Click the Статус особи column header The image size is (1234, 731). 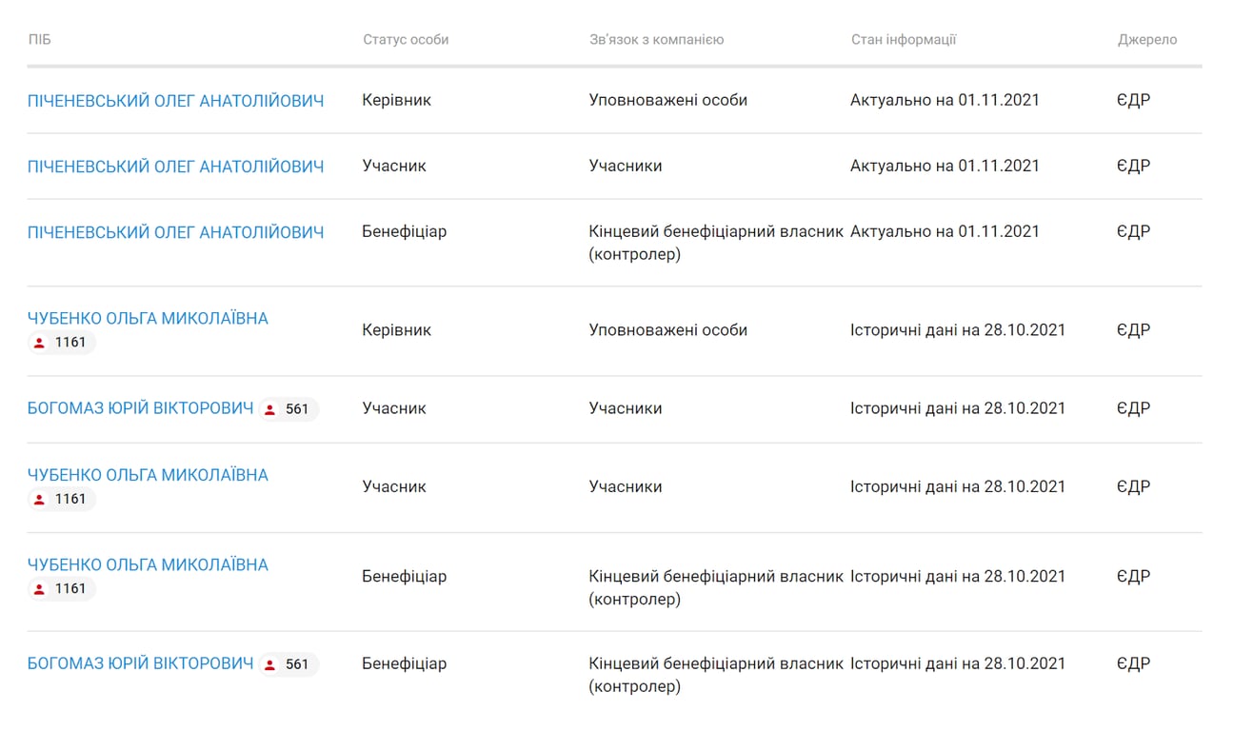pos(406,40)
